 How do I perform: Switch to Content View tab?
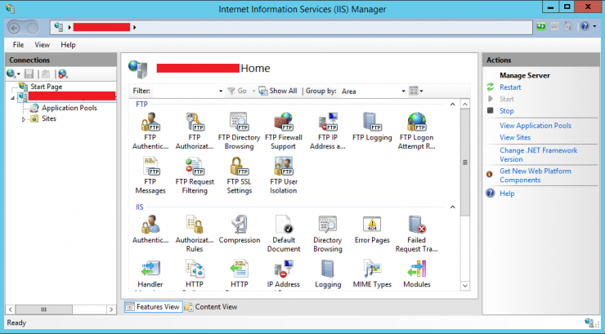tap(211, 307)
